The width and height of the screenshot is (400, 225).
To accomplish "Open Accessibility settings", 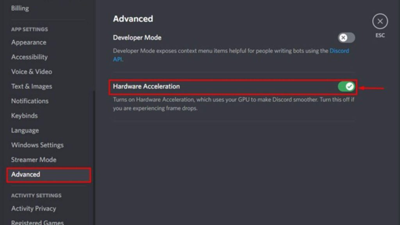I will tap(30, 57).
